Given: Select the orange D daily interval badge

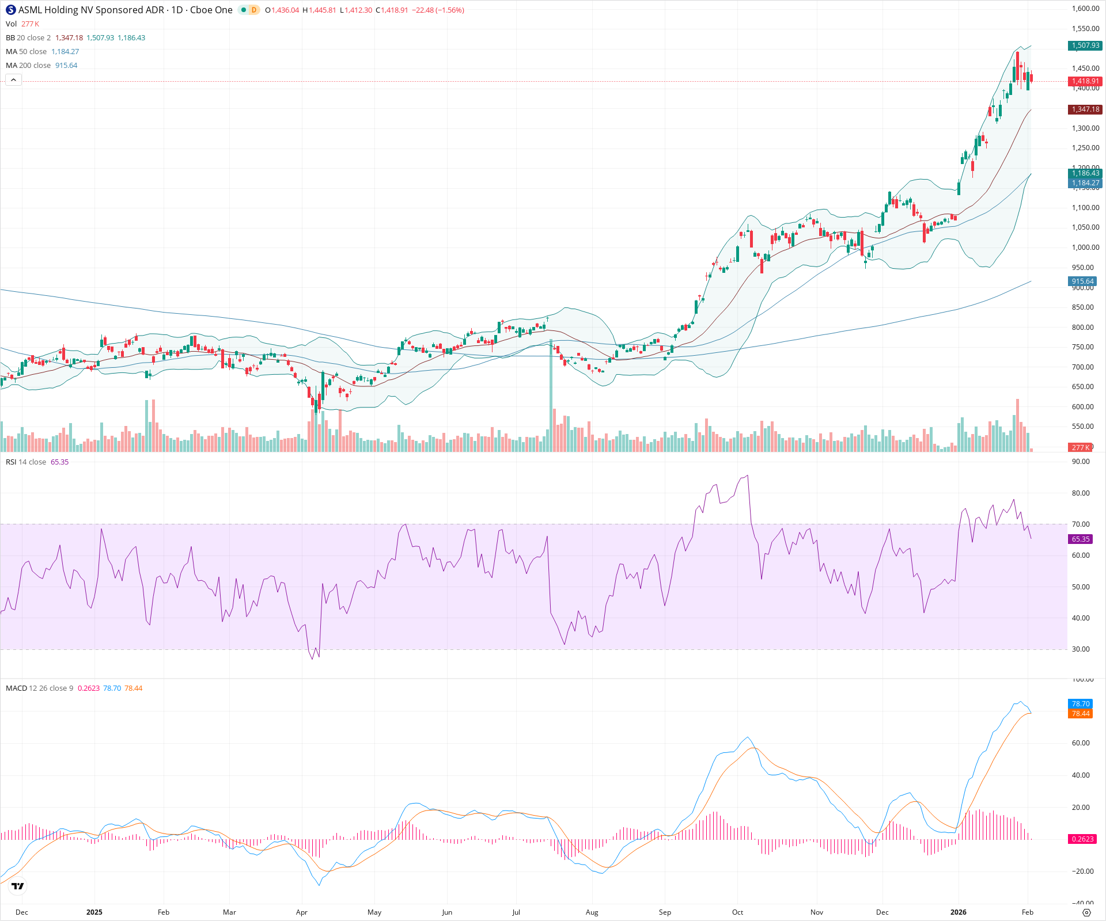Looking at the screenshot, I should click(252, 10).
